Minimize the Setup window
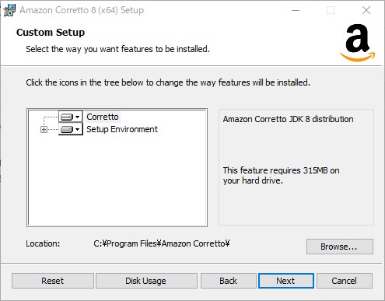 pyautogui.click(x=296, y=10)
